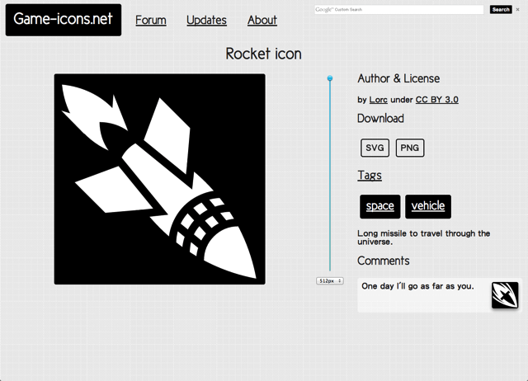Click the Game-icons.net site logo
Image resolution: width=528 pixels, height=381 pixels.
(64, 20)
